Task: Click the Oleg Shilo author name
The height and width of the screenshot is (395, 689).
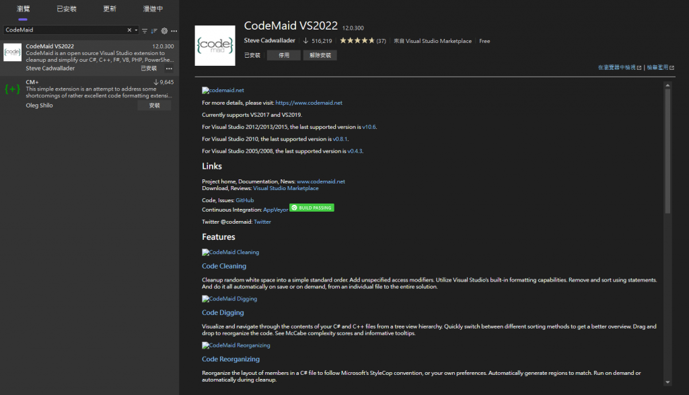Action: click(39, 105)
